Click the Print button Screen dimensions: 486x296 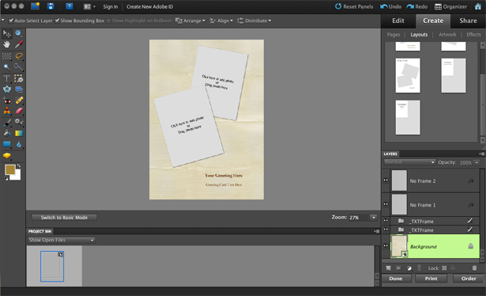click(431, 279)
